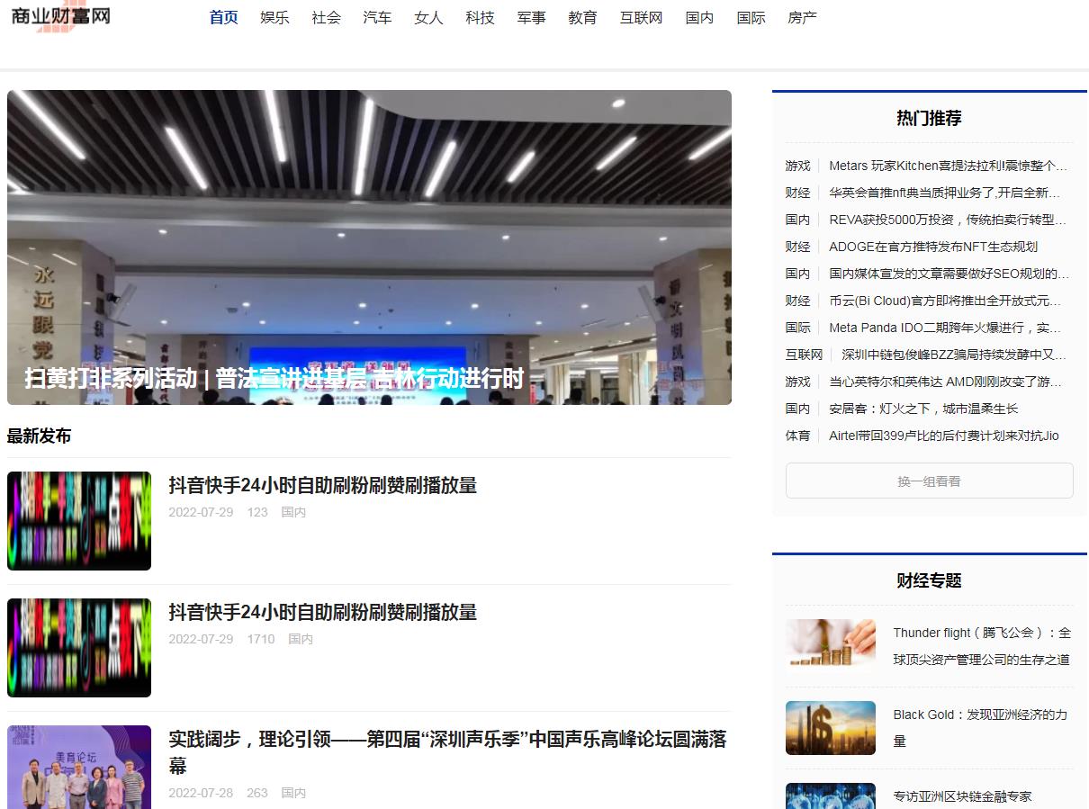Click the date 2022-07-28

201,793
